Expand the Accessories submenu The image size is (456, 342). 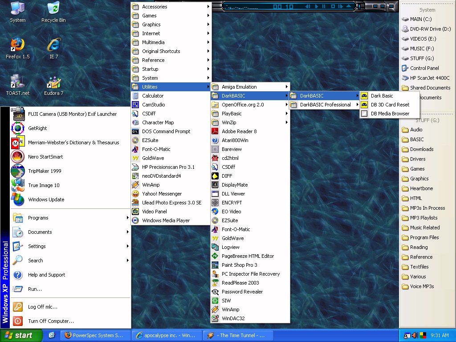171,7
